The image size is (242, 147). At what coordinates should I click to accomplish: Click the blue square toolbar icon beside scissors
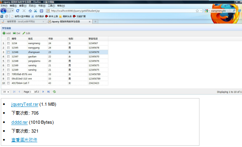point(41,11)
